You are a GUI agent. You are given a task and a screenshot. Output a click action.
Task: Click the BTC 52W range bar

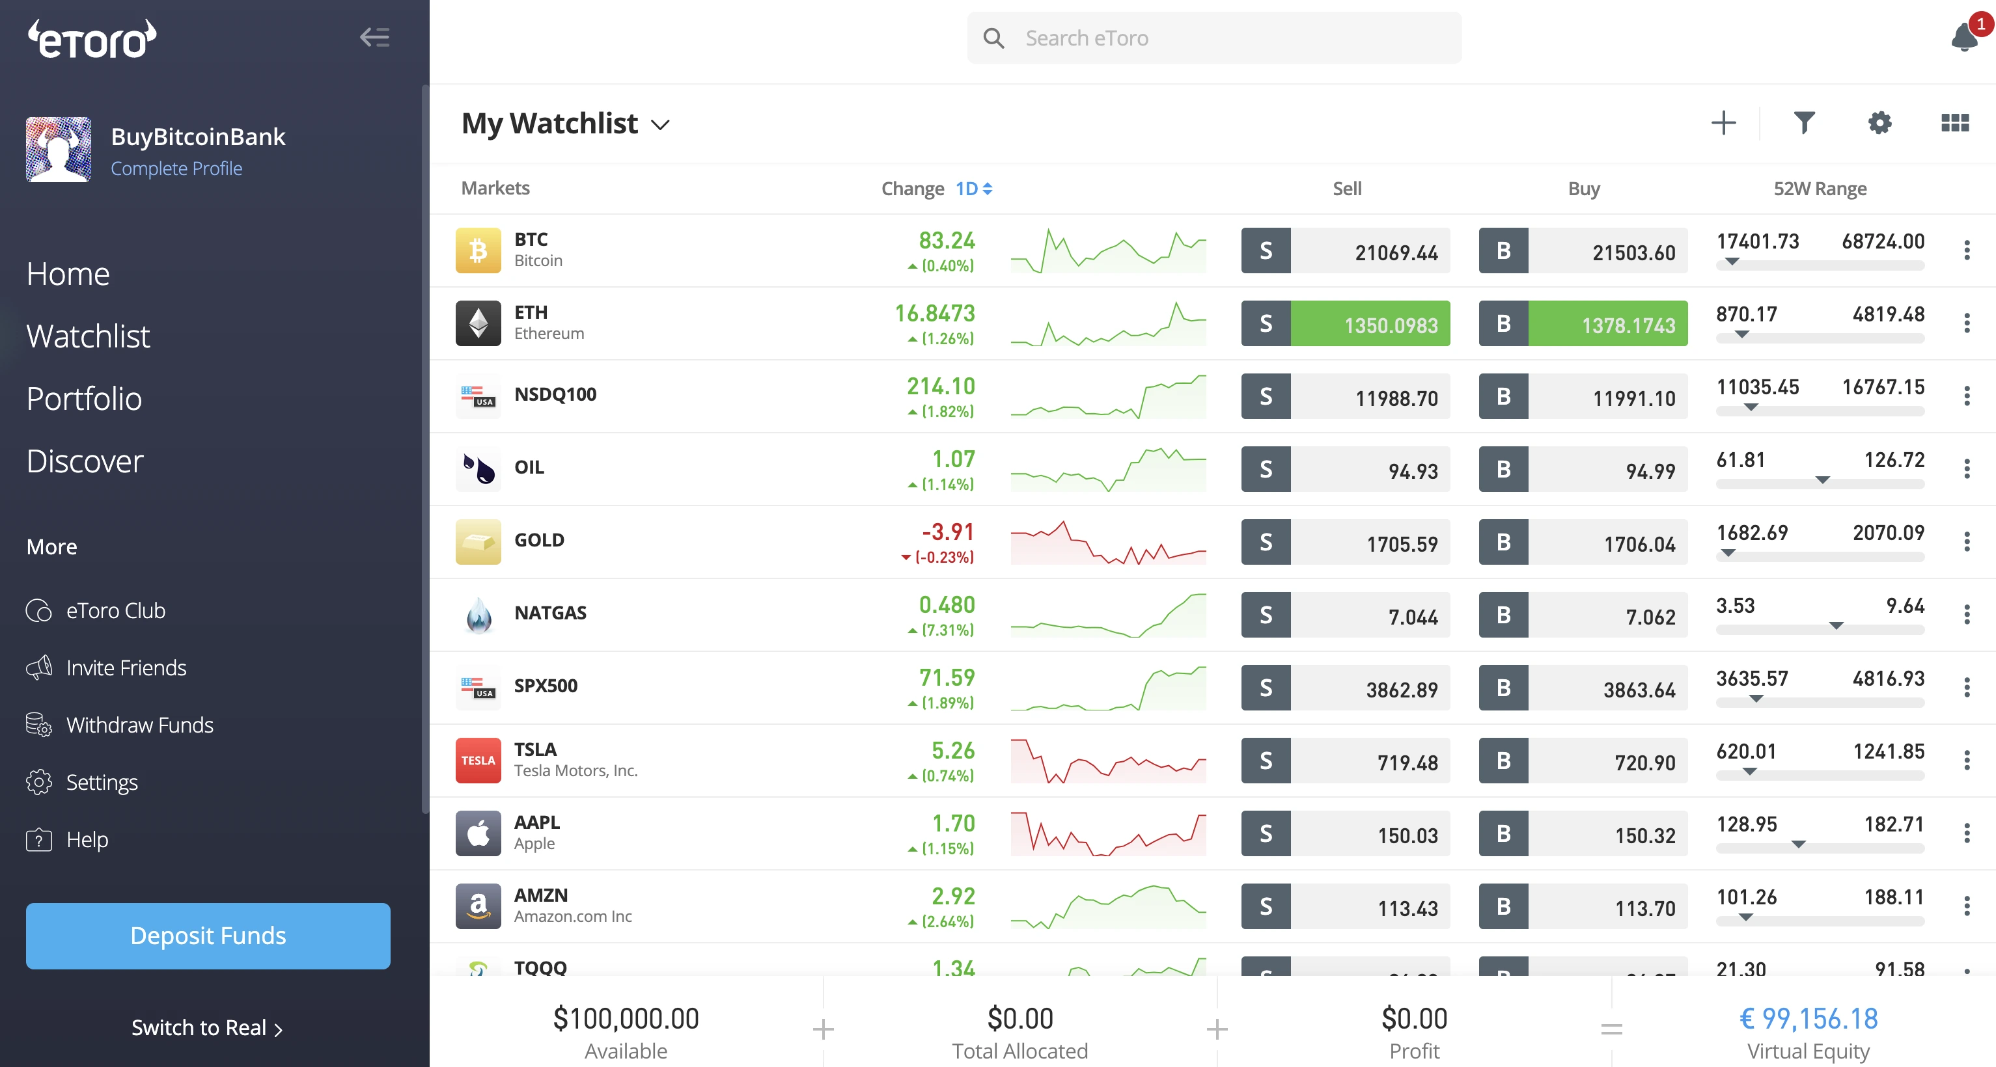point(1820,265)
